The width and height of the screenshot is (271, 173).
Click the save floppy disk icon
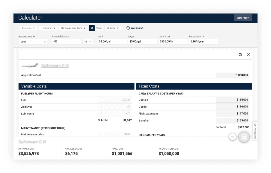coord(240,55)
